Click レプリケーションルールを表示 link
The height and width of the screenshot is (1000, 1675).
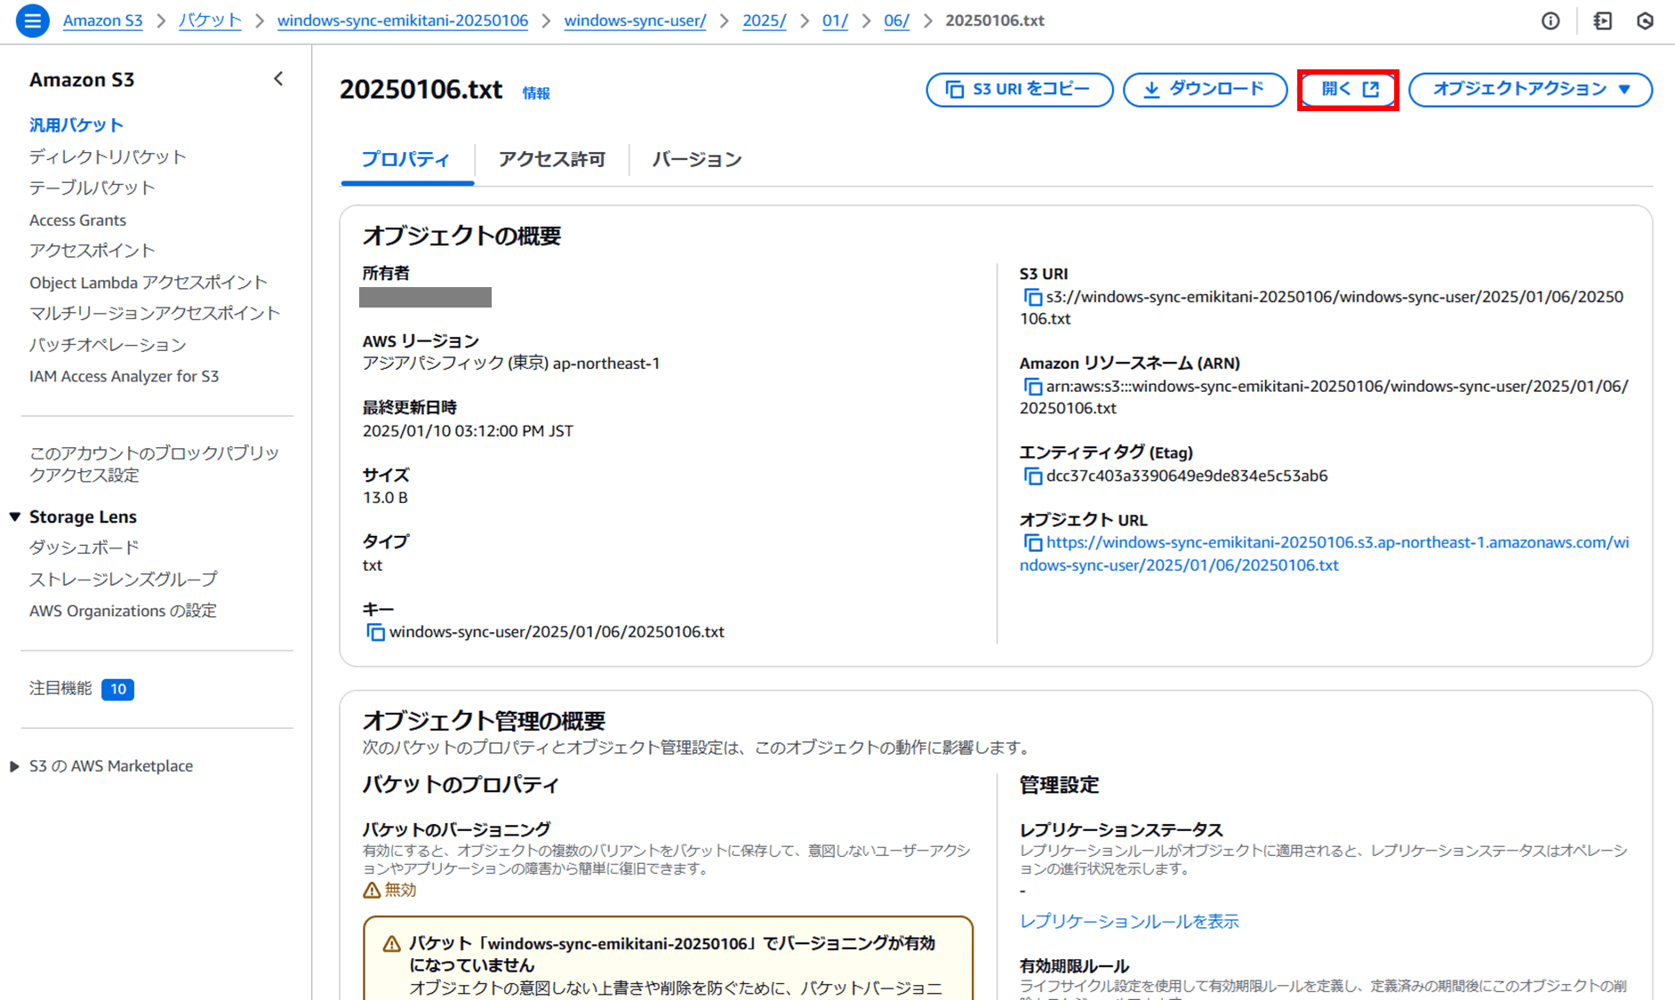tap(1129, 922)
